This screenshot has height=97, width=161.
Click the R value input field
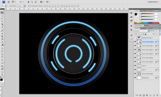(x=156, y=14)
